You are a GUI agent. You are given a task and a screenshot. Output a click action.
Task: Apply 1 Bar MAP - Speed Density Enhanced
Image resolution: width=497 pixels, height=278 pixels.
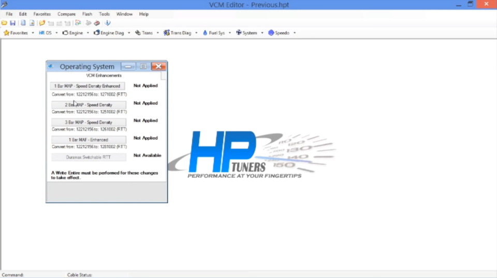point(87,86)
